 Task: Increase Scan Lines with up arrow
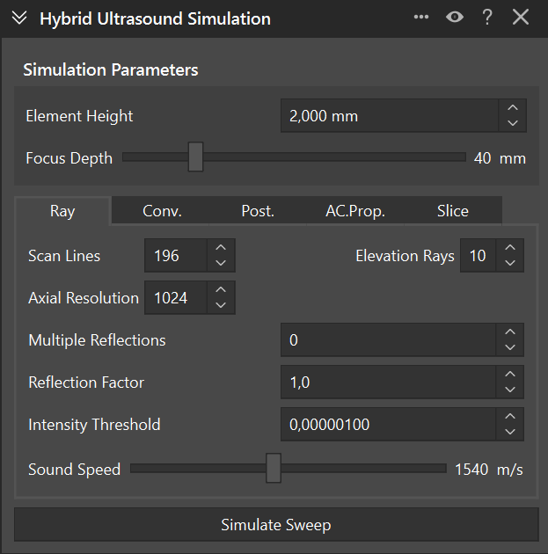(x=221, y=248)
